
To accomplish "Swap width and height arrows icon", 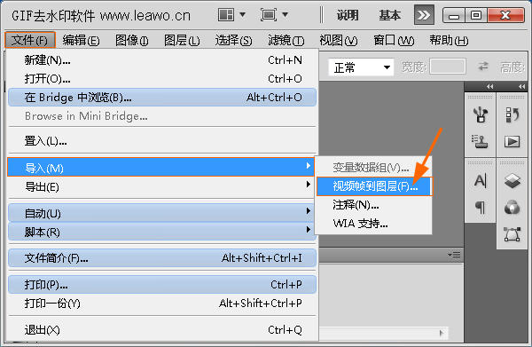I will [x=483, y=67].
